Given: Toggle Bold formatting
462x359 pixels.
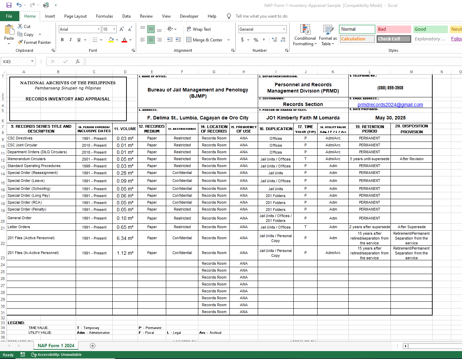Looking at the screenshot, I should (62, 40).
